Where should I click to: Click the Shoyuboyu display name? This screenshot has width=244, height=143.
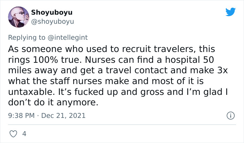click(52, 13)
